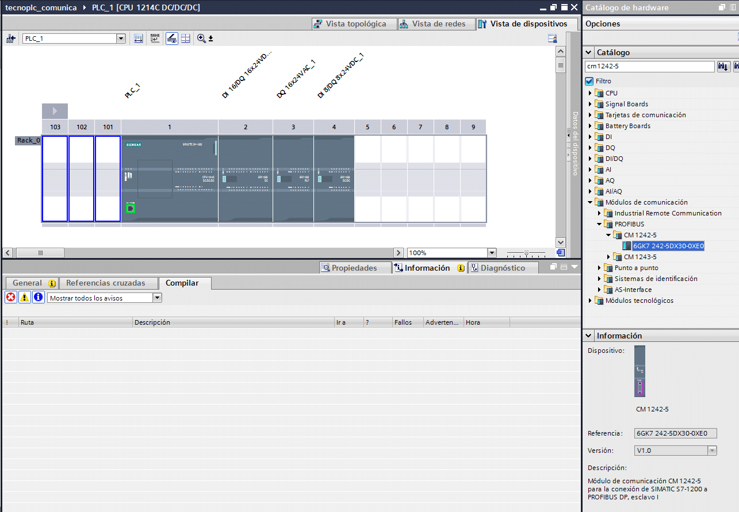Filter info messages with the blue i icon
This screenshot has height=512, width=739.
(39, 297)
